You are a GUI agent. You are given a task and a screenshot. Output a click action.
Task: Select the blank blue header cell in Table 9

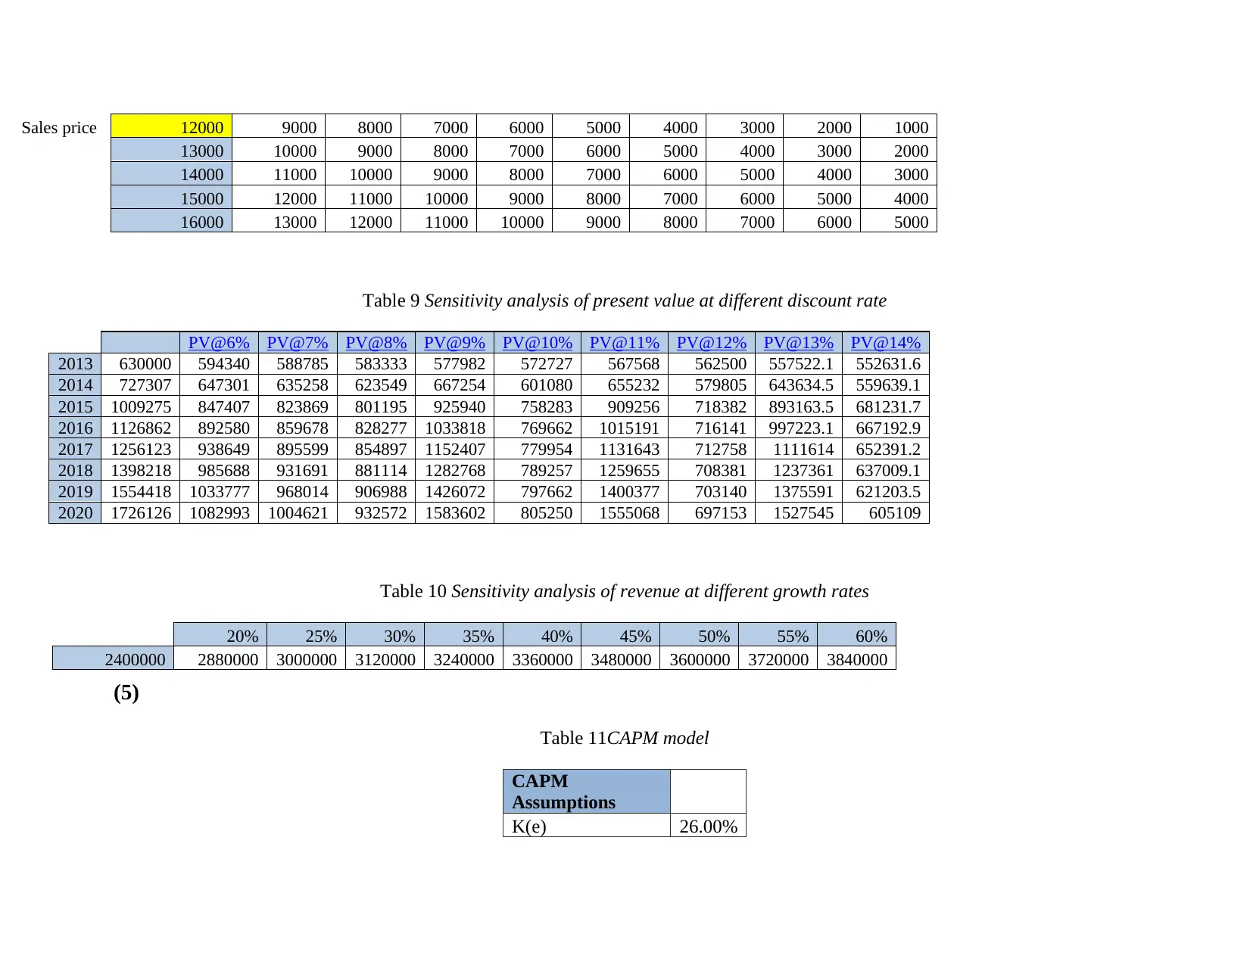pyautogui.click(x=141, y=343)
